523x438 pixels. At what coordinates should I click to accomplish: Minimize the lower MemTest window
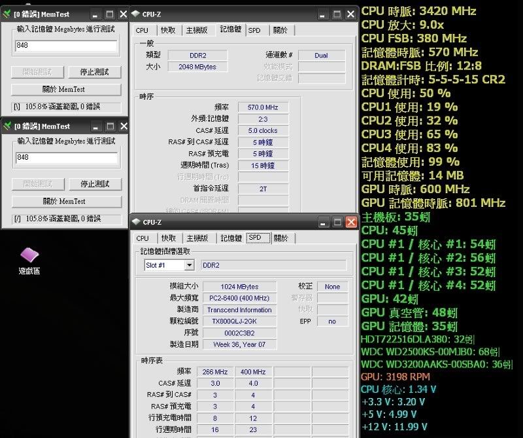(95, 126)
